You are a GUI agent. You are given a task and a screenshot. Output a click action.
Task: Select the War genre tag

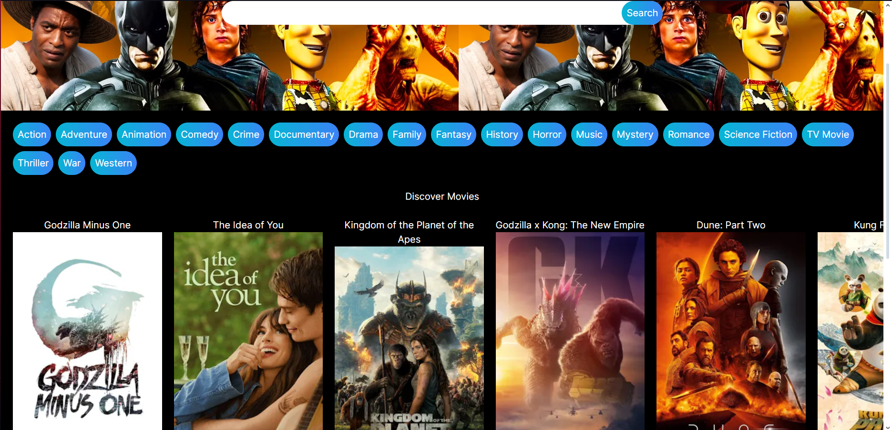72,163
